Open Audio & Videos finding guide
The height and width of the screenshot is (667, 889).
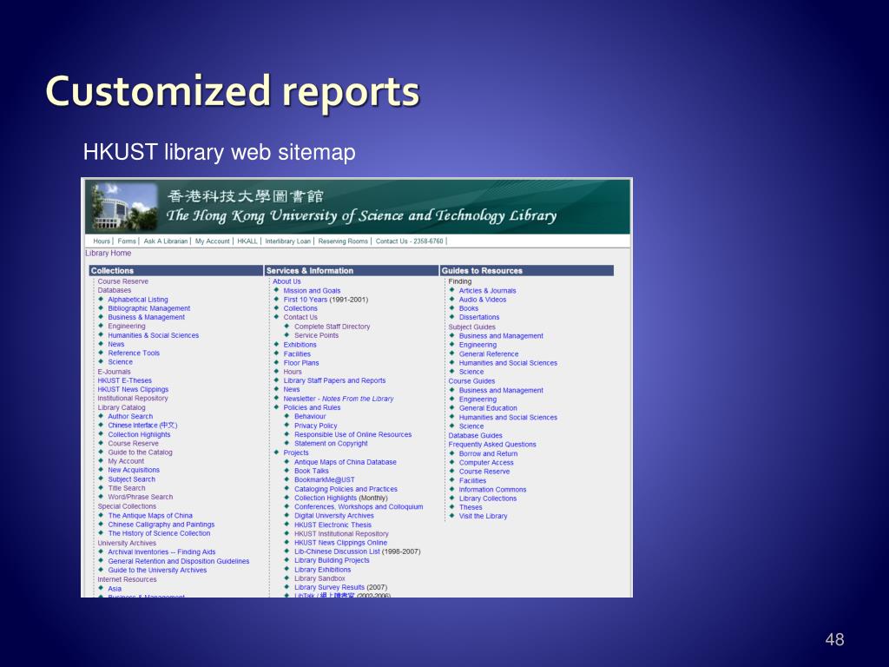point(483,300)
